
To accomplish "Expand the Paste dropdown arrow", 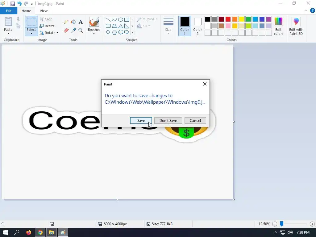I will click(8, 34).
